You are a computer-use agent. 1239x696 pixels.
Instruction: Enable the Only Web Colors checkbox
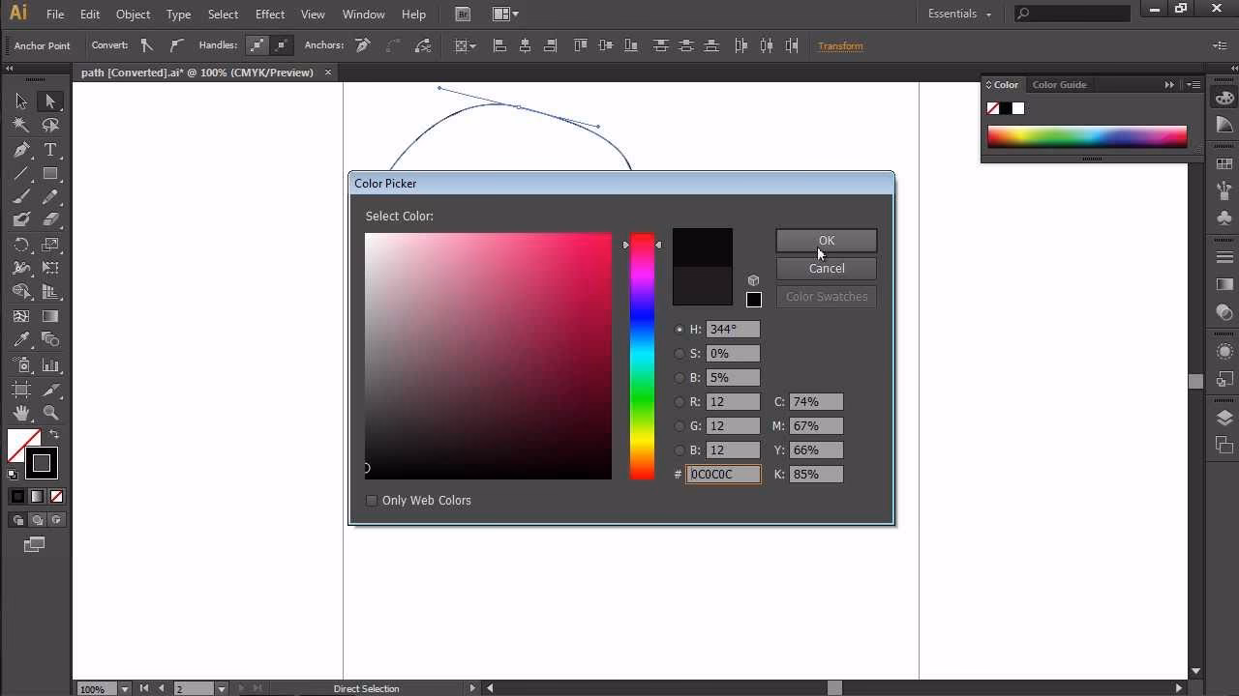372,500
